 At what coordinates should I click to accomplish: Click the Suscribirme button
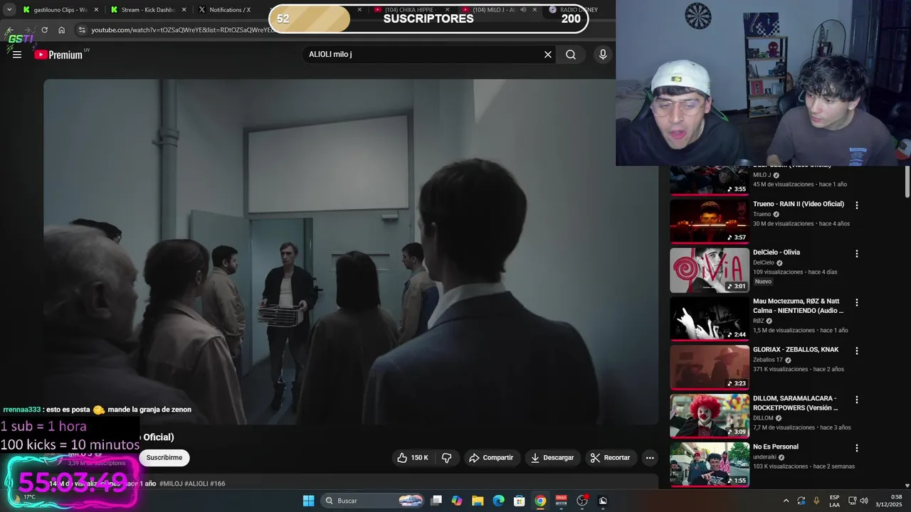pyautogui.click(x=164, y=458)
